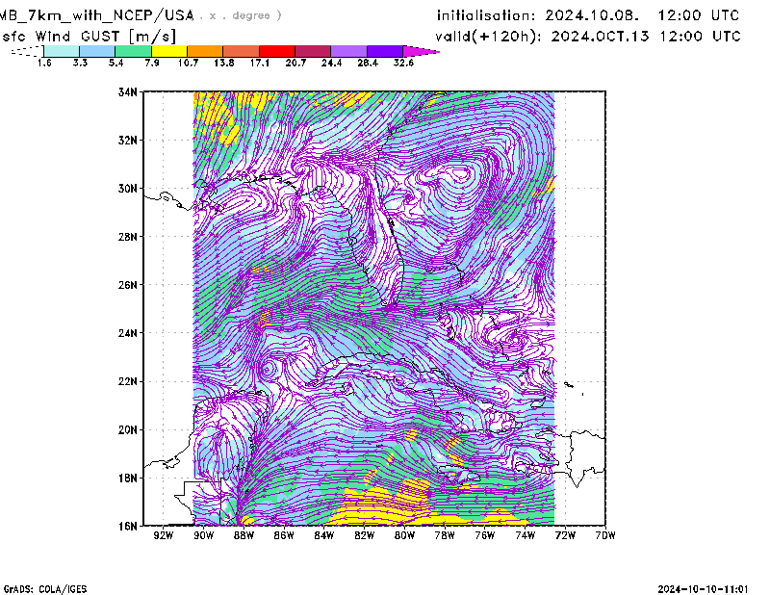
Task: Click the 78W longitude label
Action: (x=445, y=535)
